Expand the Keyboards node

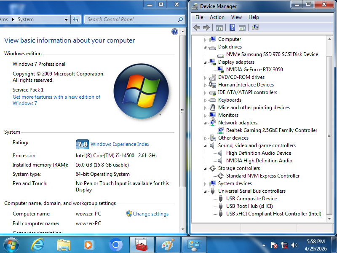(205, 100)
